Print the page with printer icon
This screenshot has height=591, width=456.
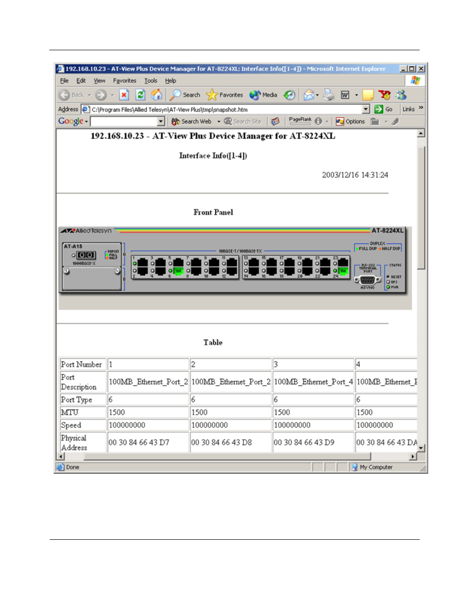click(329, 95)
